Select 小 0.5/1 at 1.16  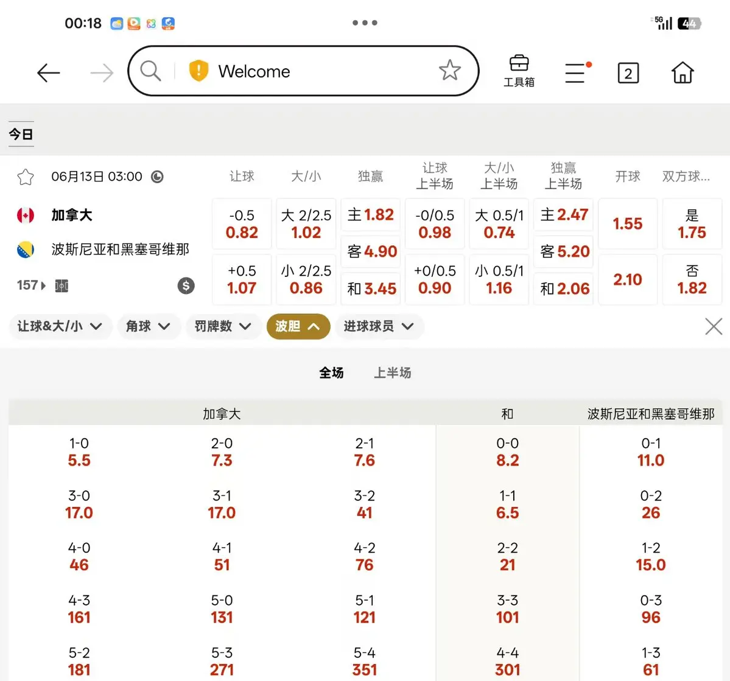point(499,279)
